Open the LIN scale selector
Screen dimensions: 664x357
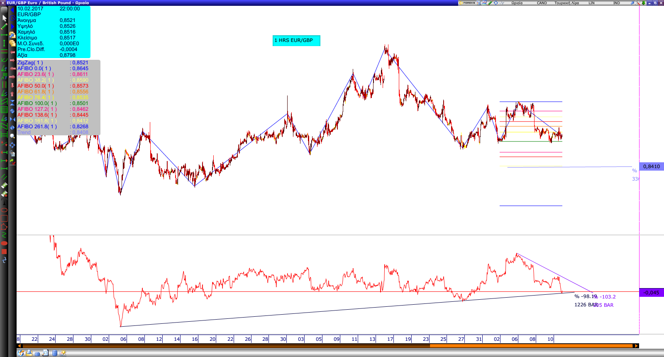pos(591,3)
